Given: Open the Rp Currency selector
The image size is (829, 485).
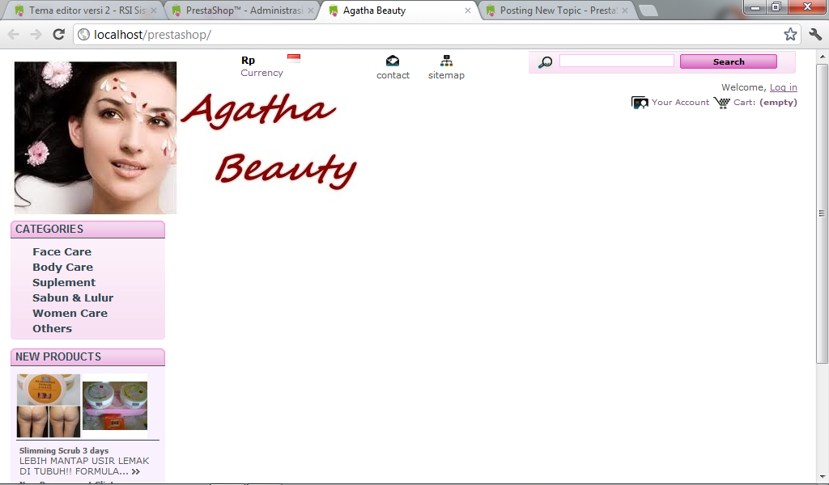Looking at the screenshot, I should [x=261, y=66].
